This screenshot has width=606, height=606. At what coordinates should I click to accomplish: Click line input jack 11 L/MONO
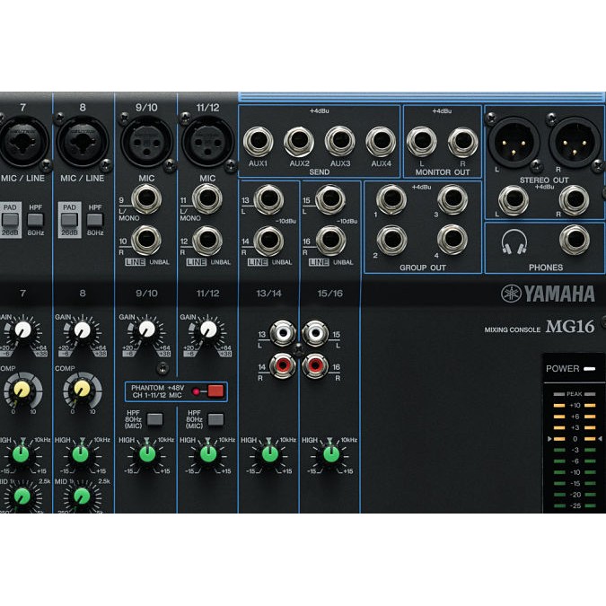coord(207,199)
